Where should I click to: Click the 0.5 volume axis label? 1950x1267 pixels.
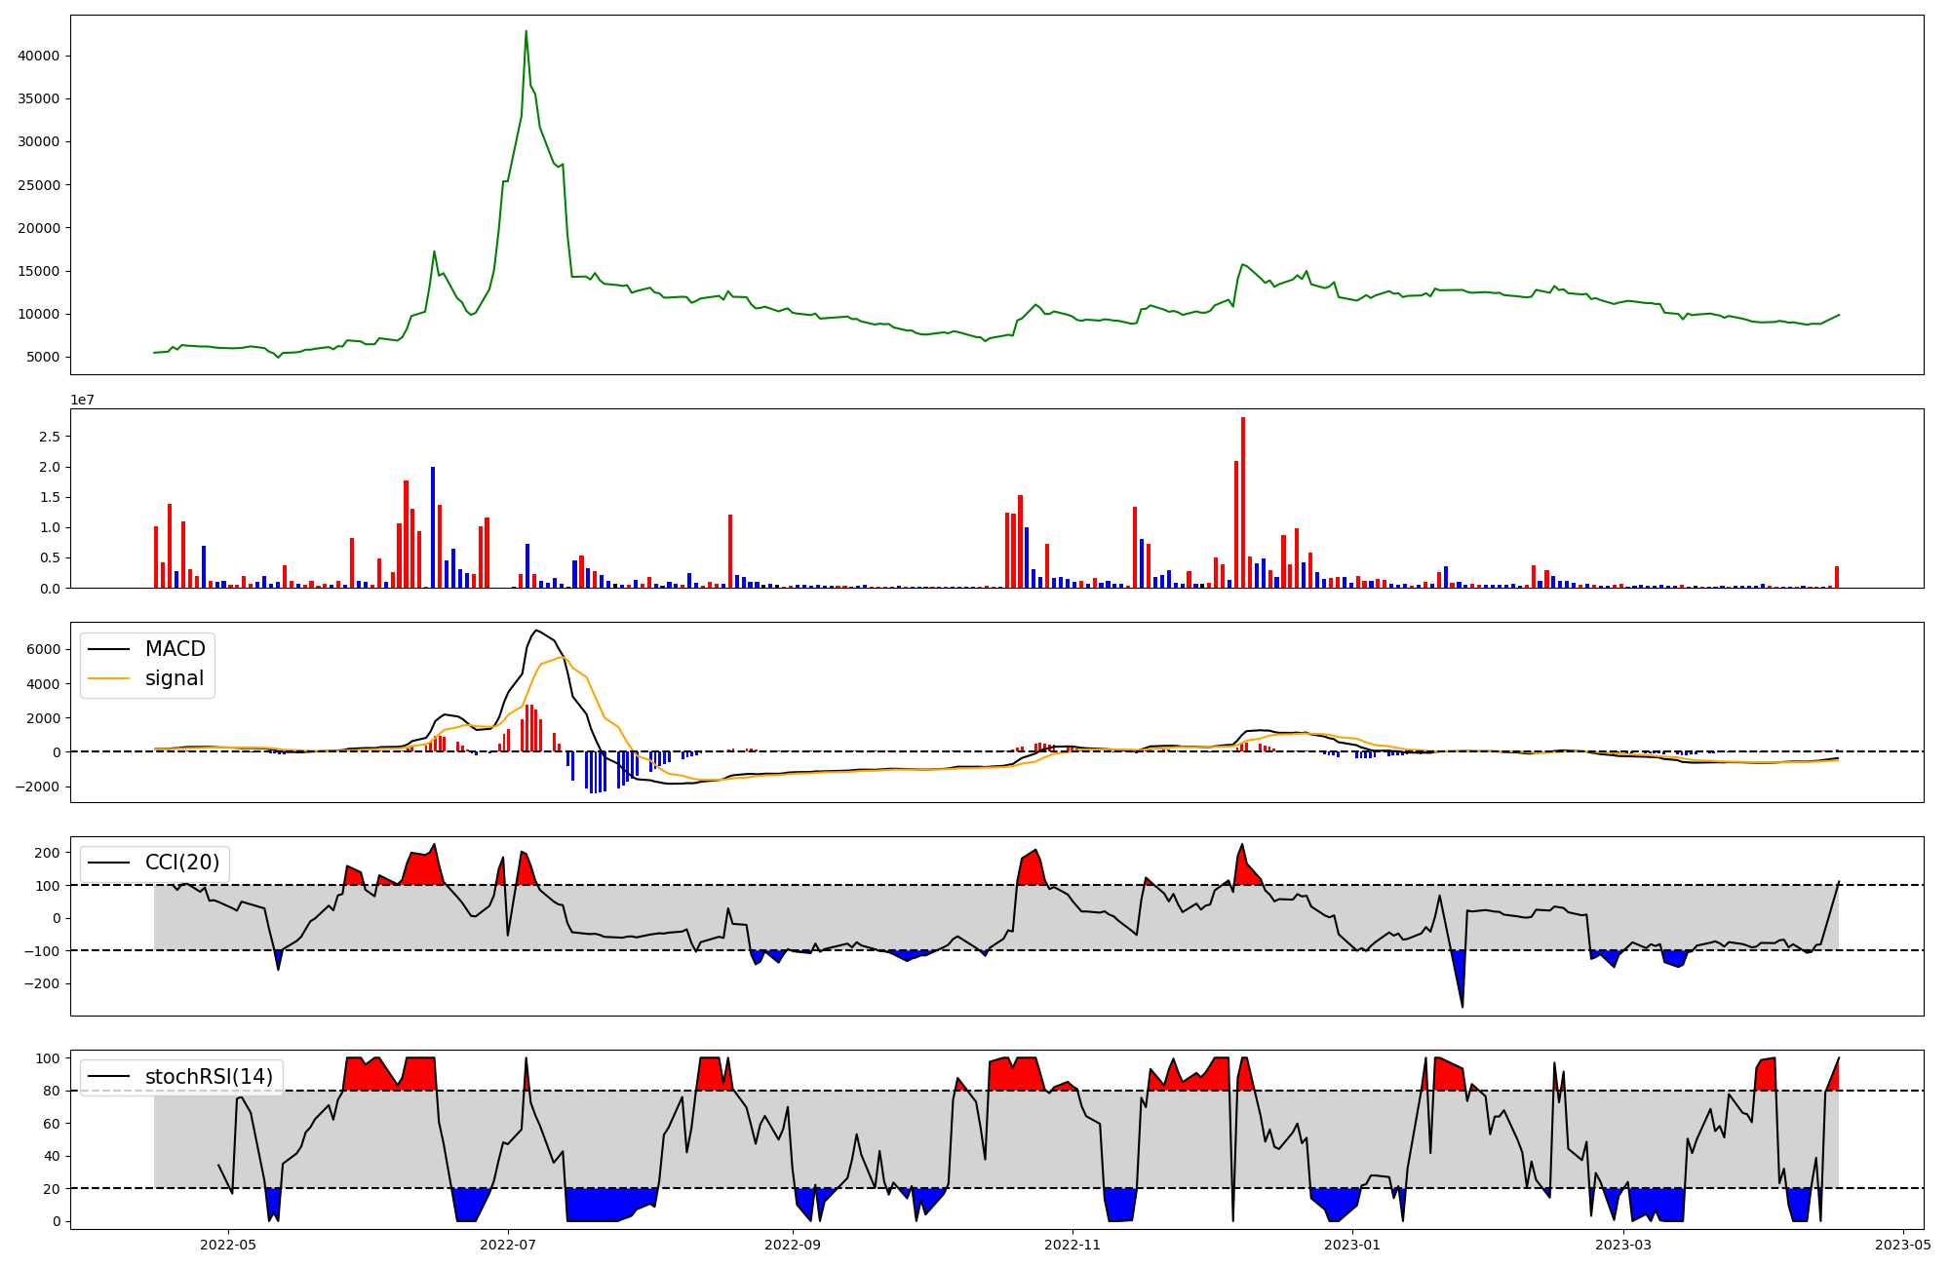pos(50,557)
